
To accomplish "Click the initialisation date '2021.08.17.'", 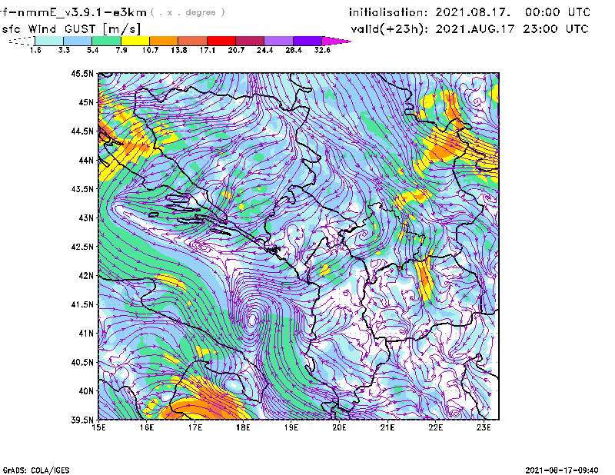I will pos(473,12).
